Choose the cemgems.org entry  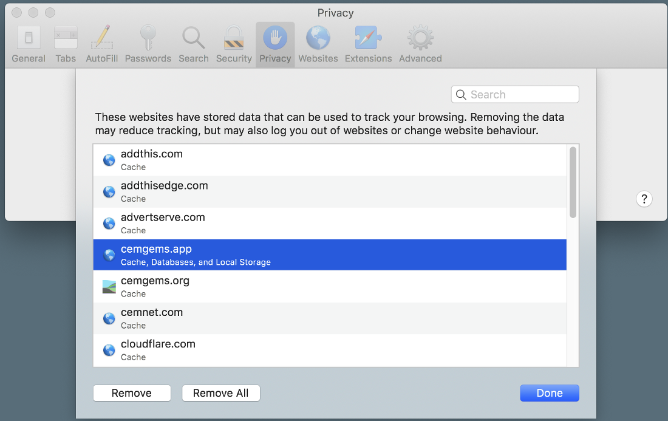click(330, 287)
